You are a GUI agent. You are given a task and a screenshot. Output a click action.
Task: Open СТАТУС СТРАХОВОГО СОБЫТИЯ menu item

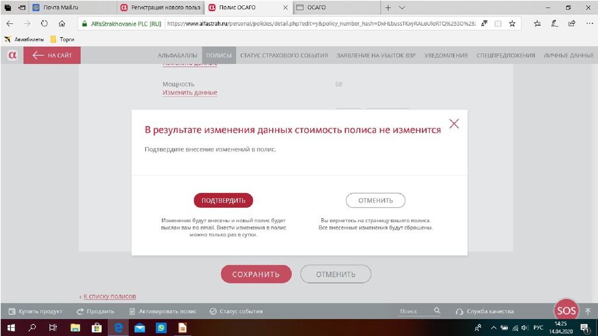point(284,55)
